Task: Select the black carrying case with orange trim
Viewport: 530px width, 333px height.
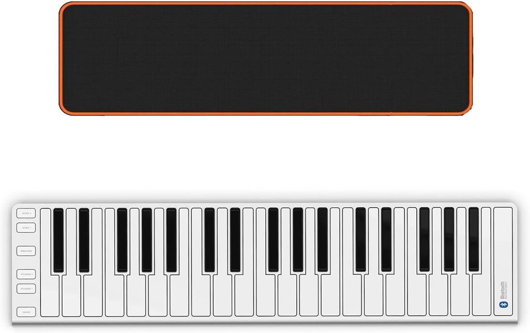Action: tap(266, 58)
